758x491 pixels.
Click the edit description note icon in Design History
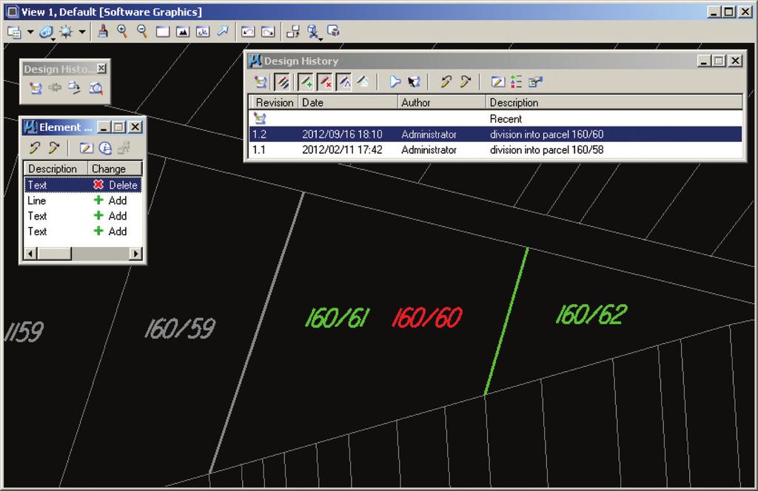click(497, 82)
